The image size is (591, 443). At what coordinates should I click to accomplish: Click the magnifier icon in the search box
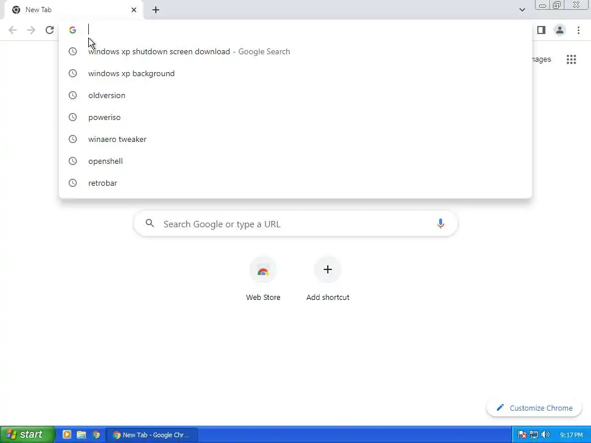click(x=149, y=223)
